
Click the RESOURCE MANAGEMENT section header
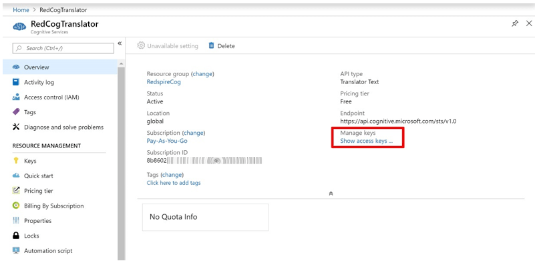click(47, 146)
